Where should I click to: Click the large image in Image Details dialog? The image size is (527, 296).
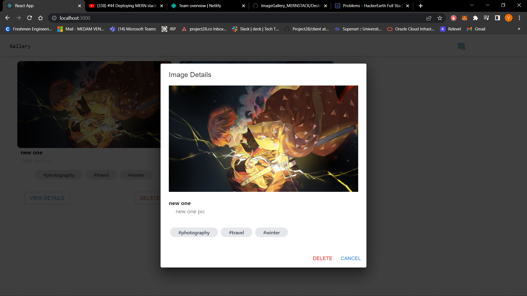[x=263, y=139]
